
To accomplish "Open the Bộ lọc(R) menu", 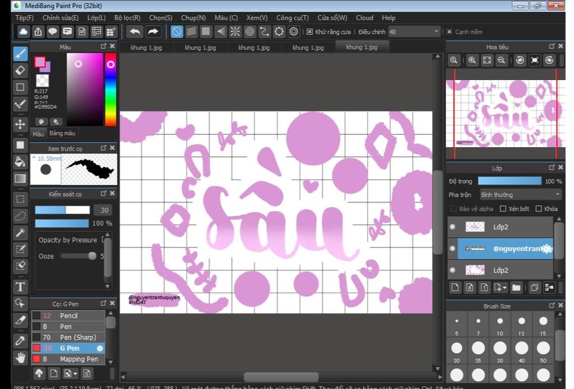I will pos(127,17).
